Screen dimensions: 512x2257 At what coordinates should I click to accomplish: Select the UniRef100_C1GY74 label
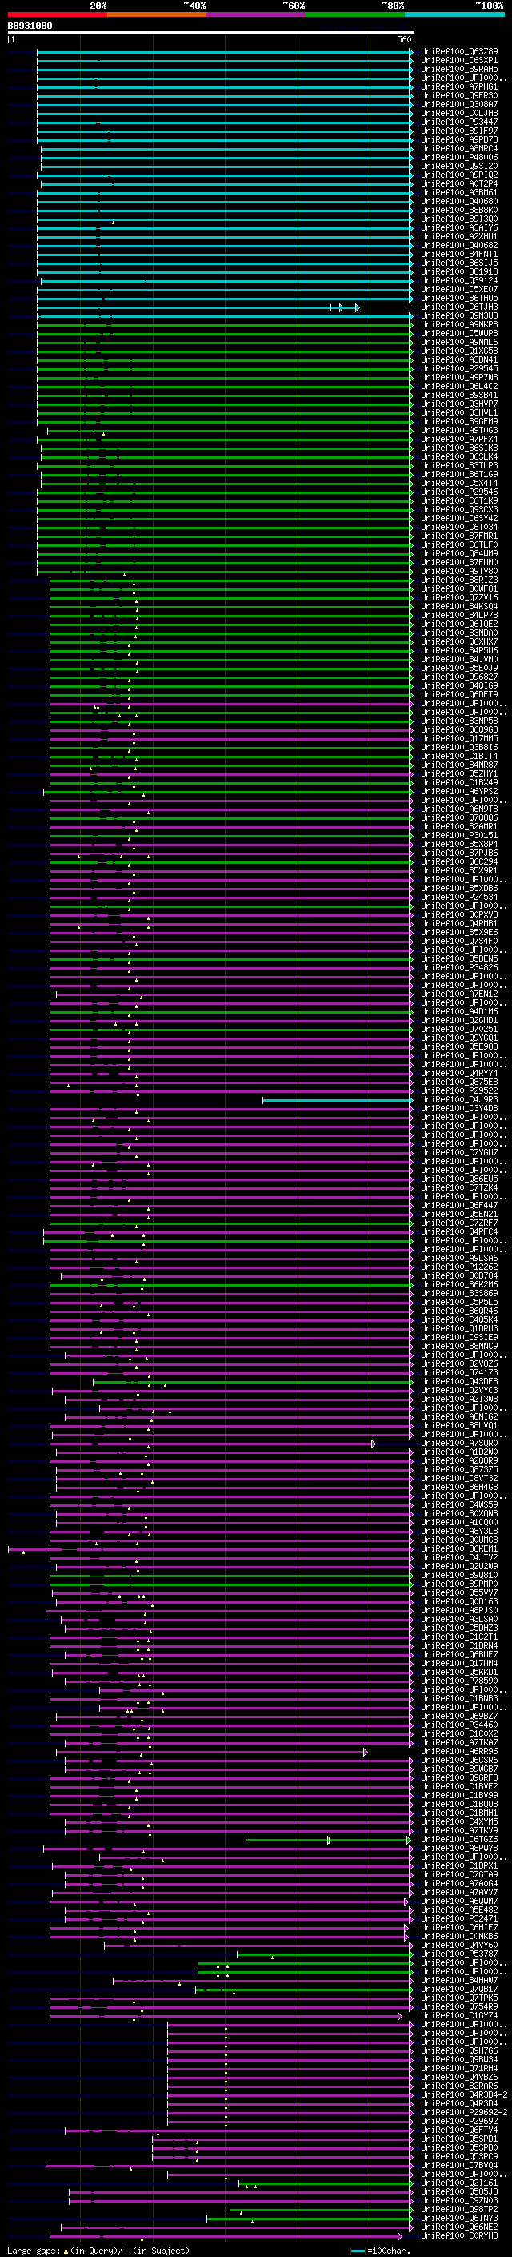pyautogui.click(x=459, y=2014)
